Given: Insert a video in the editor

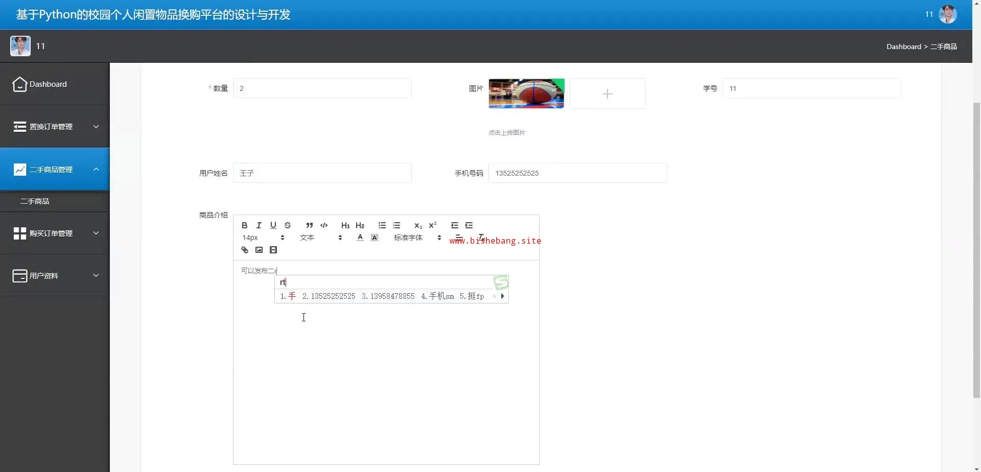Looking at the screenshot, I should pos(273,250).
